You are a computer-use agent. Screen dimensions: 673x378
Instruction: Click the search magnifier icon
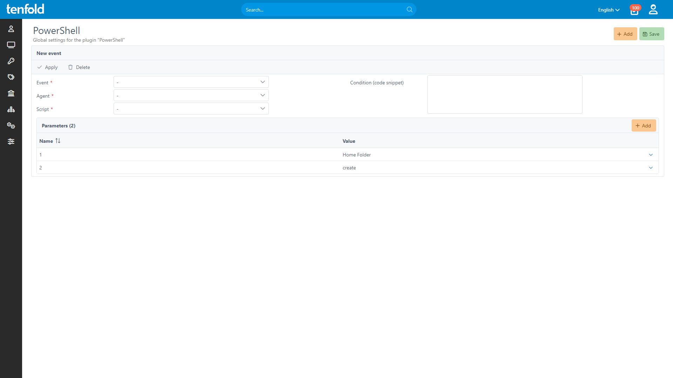point(409,9)
